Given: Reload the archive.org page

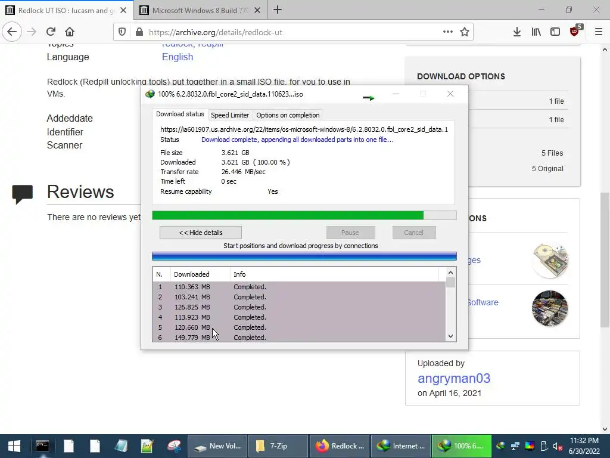Looking at the screenshot, I should coord(51,32).
